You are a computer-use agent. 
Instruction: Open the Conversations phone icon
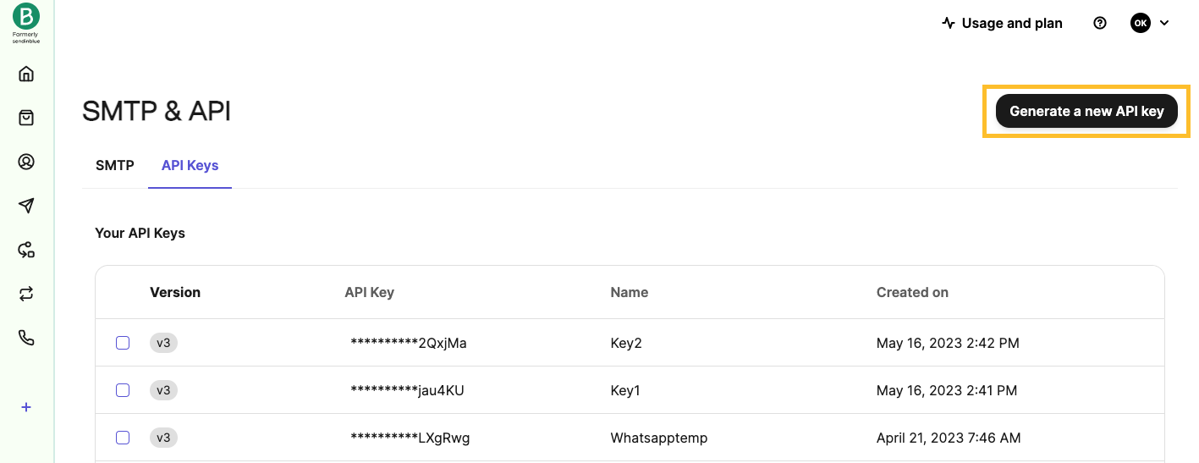[26, 338]
